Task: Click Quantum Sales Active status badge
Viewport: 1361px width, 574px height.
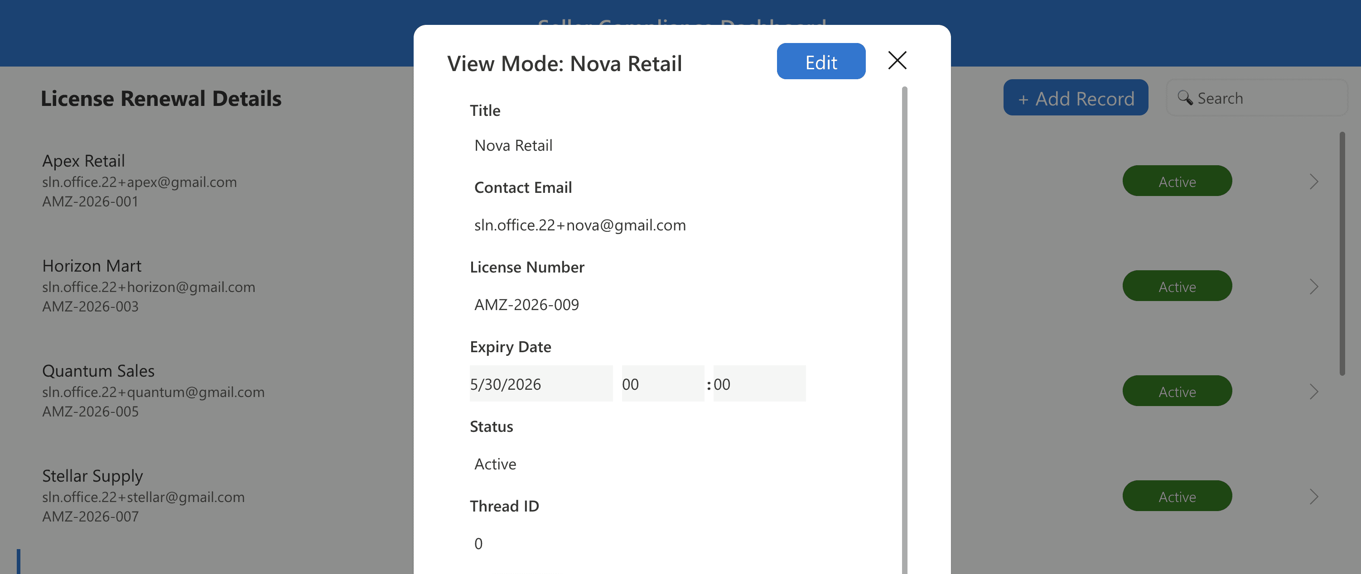Action: pos(1177,392)
